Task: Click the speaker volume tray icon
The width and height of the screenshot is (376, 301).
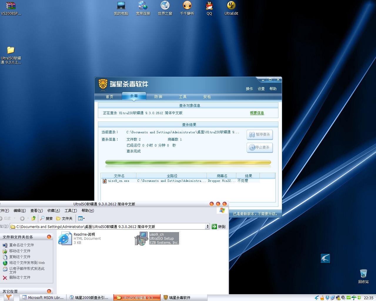Action: (343, 298)
